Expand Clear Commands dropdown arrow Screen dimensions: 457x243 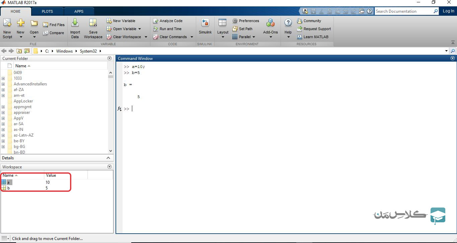pyautogui.click(x=192, y=37)
